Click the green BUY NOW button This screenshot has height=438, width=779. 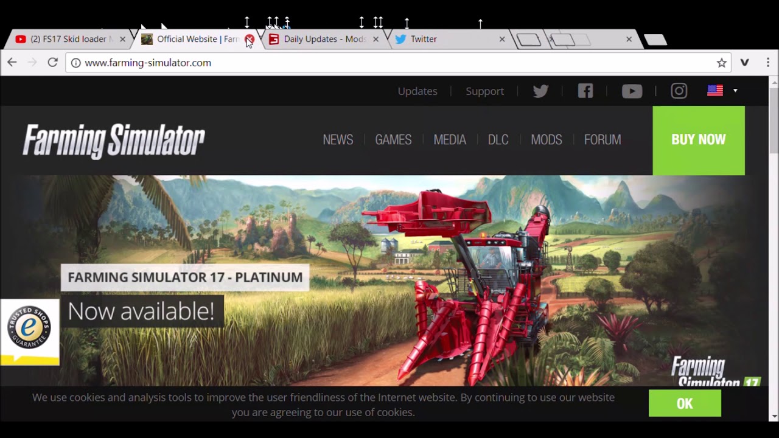pyautogui.click(x=699, y=141)
